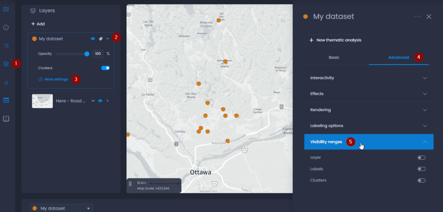
Task: Click the orange dot icon next to My dataset layer
Action: point(35,39)
